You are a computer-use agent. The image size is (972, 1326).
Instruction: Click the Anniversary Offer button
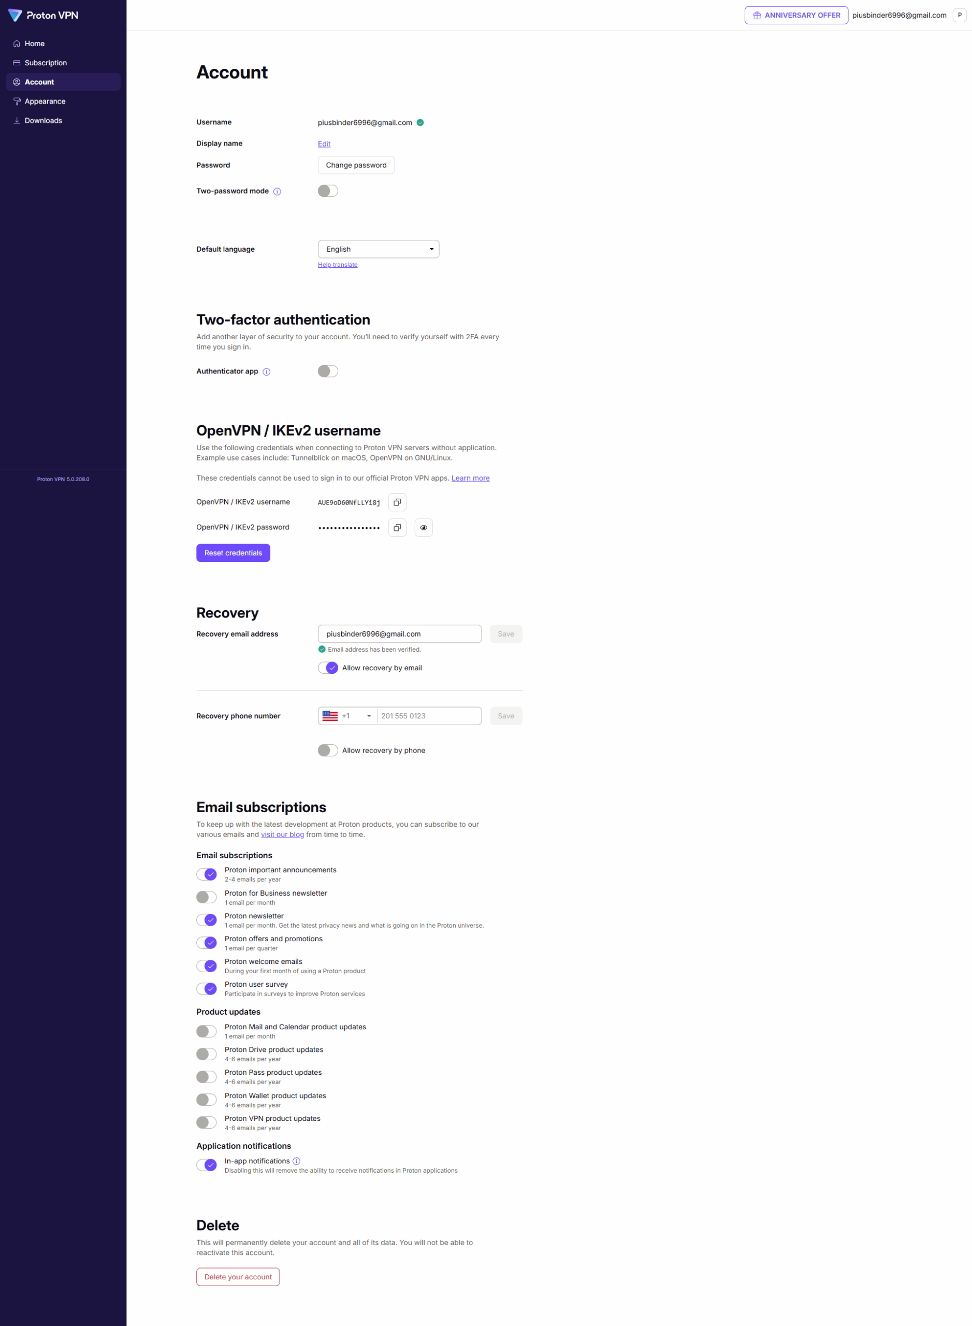(796, 16)
